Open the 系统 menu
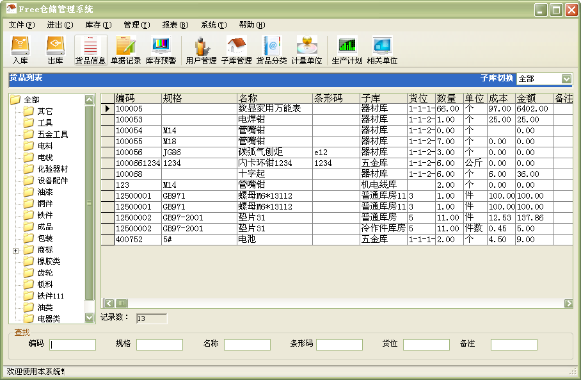581x380 pixels. tap(214, 25)
